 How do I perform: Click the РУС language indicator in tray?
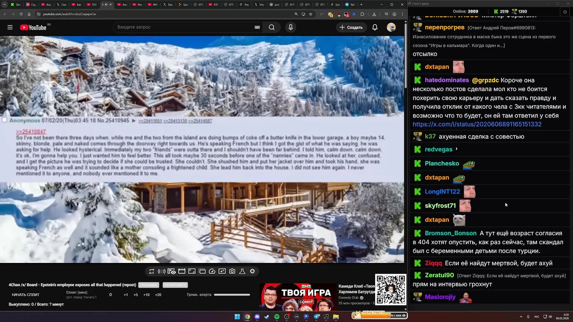[x=537, y=317]
